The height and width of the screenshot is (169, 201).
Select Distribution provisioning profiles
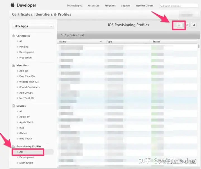click(26, 163)
